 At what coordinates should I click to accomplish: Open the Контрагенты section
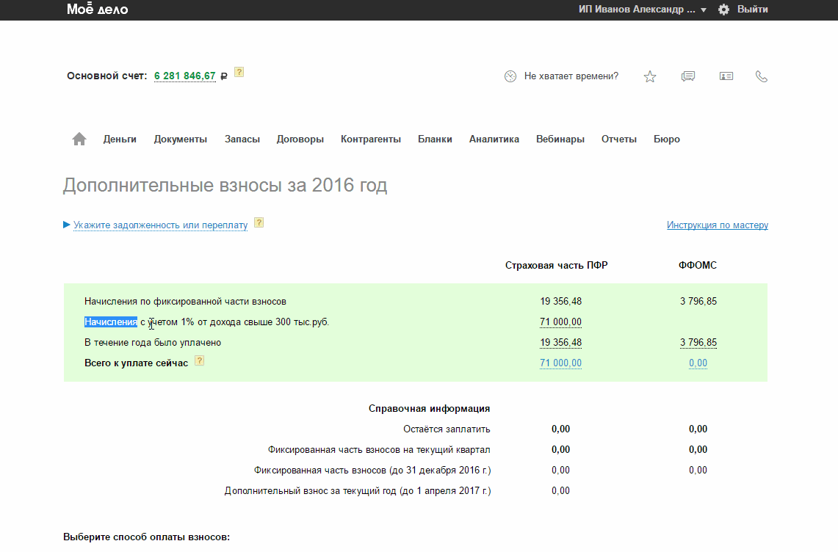tap(370, 139)
